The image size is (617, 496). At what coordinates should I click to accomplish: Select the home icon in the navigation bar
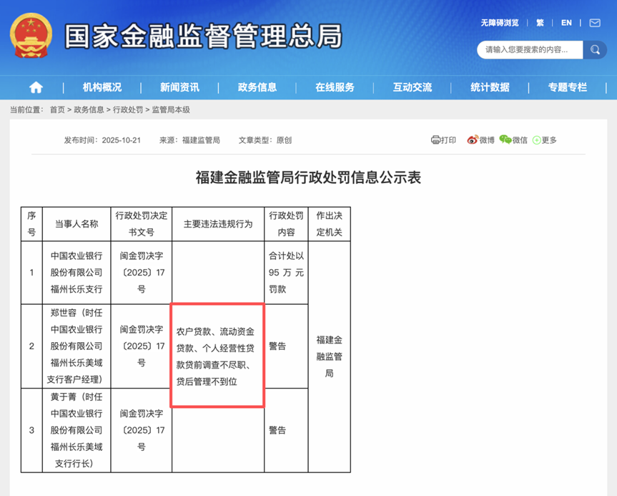coord(35,87)
